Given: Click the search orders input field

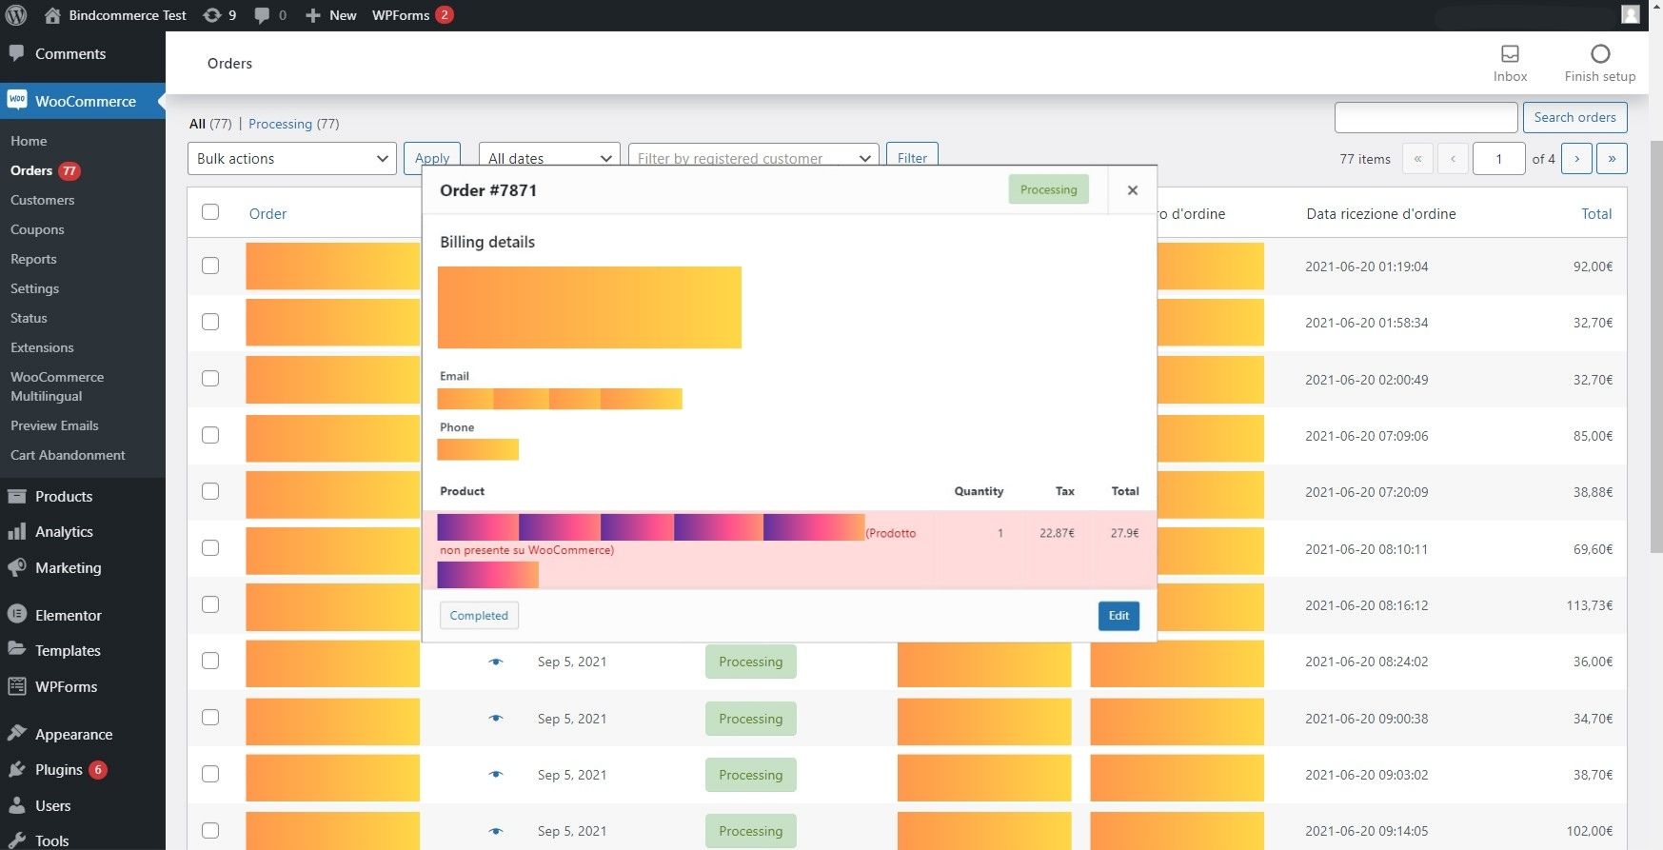Looking at the screenshot, I should click(x=1425, y=117).
